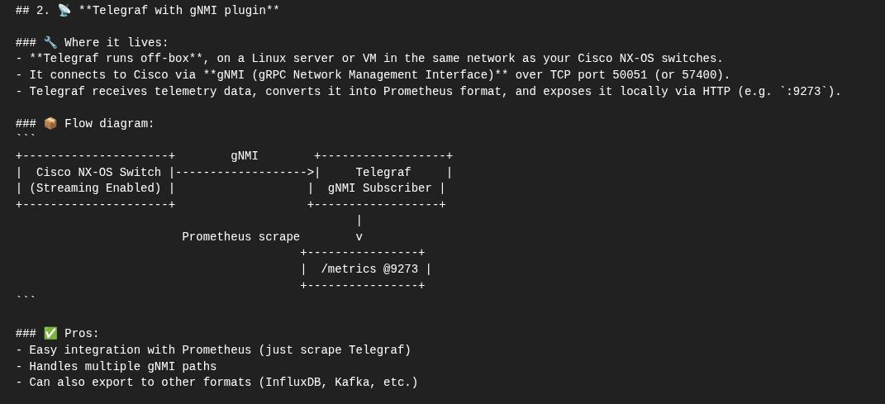Click "Cisco NX-OS Switch" inside the diagram box

click(98, 173)
